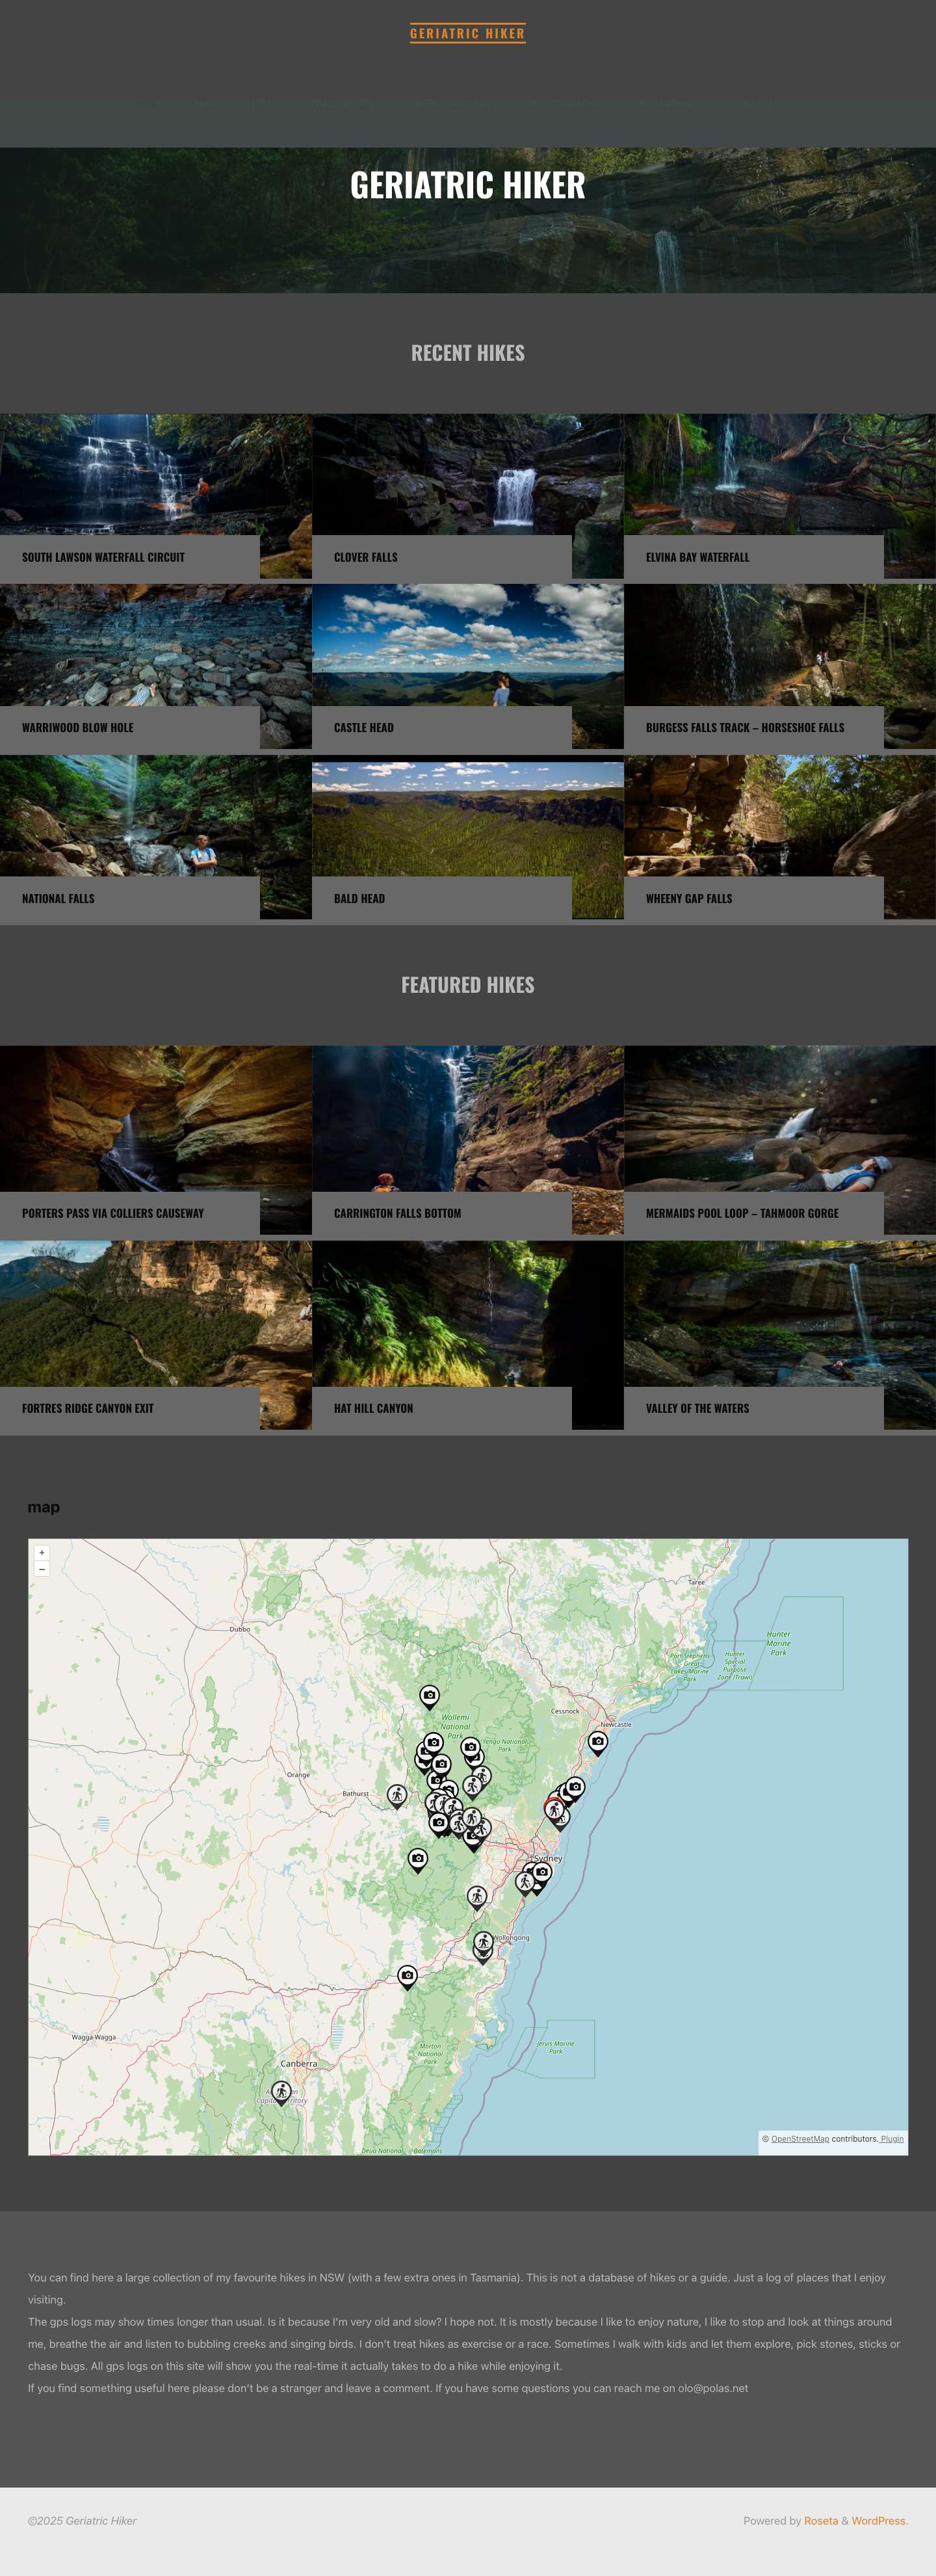Select the hiker marker beside Bathurst

397,1796
